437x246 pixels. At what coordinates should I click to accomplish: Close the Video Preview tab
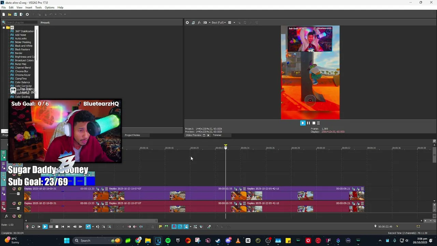tap(208, 135)
